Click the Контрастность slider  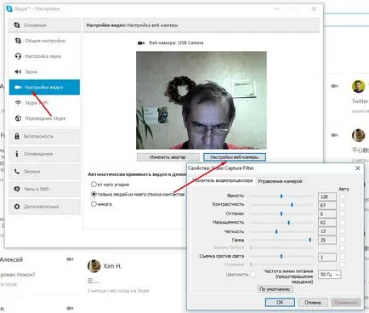click(x=281, y=205)
